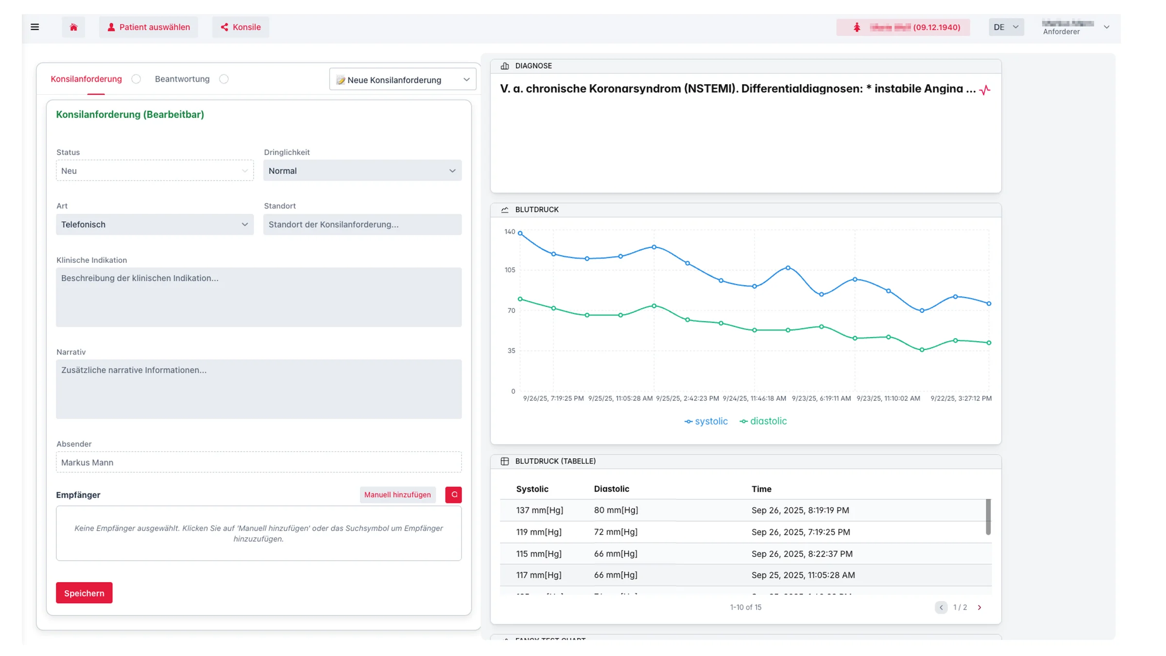Viewport: 1166px width, 656px height.
Task: Click the Patient auswählen button
Action: [x=149, y=27]
